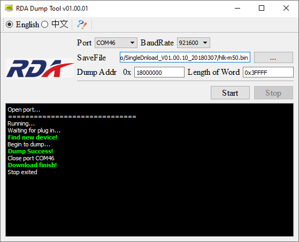
Task: Expand the Port COM46 dropdown arrow
Action: pos(132,43)
